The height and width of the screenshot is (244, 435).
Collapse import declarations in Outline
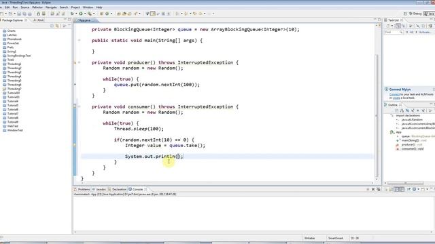pos(391,115)
